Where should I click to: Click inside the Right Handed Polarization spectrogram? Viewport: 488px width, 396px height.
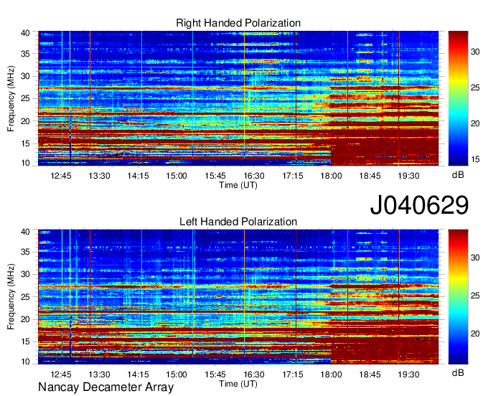[x=238, y=98]
